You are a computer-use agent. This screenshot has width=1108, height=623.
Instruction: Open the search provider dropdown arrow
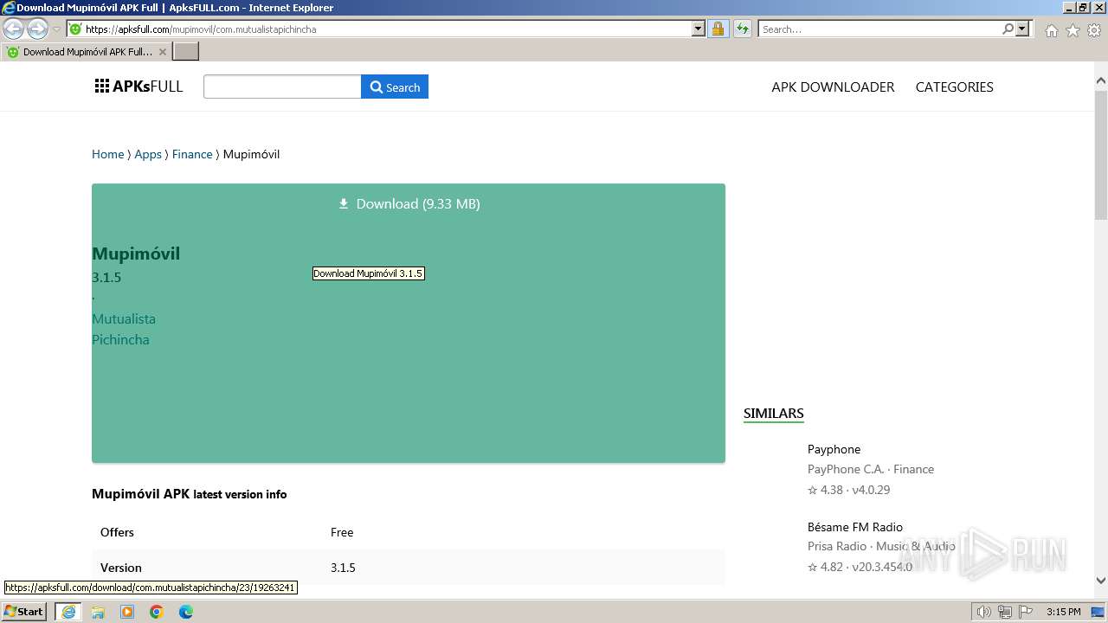1022,29
